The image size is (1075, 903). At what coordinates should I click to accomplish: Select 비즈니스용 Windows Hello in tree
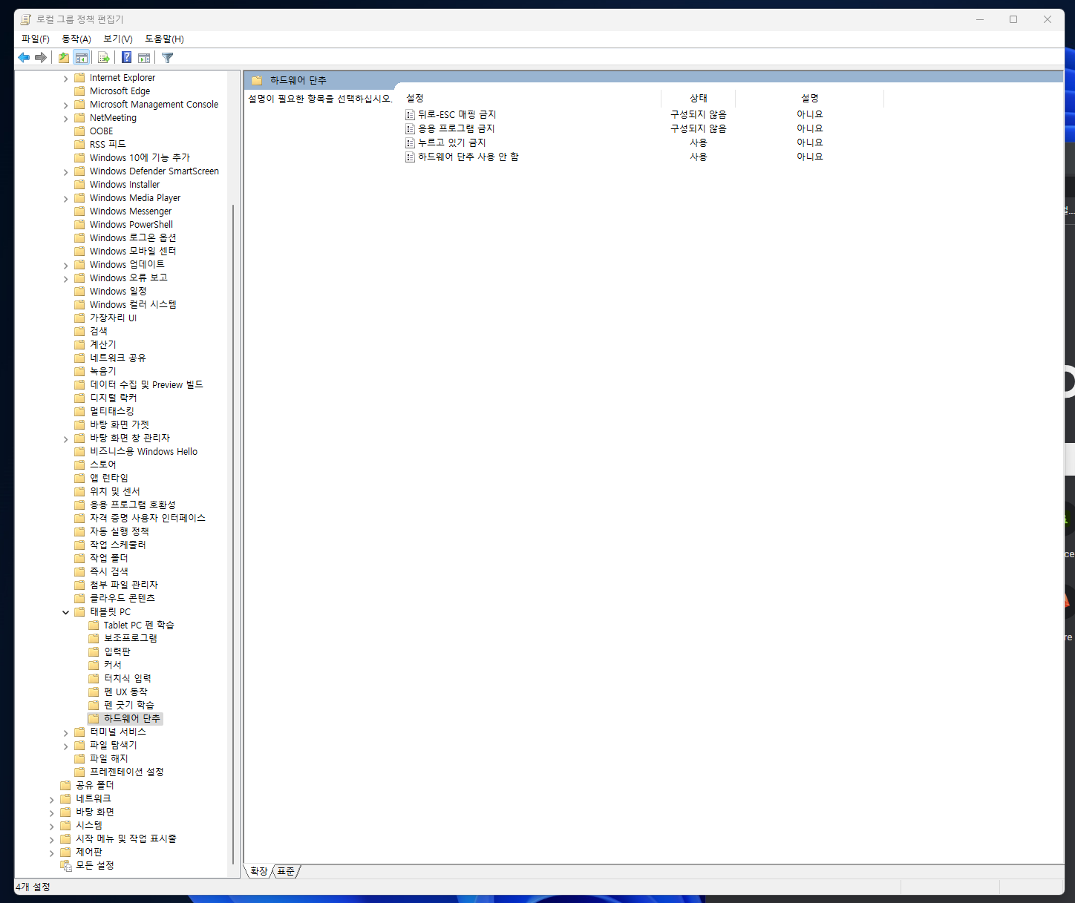(144, 451)
